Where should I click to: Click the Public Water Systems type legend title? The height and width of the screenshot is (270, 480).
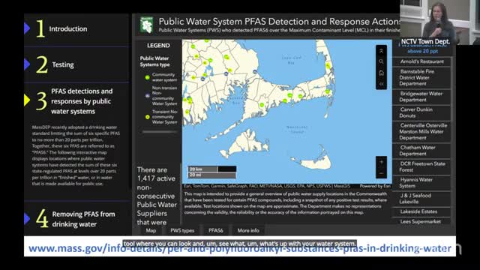(154, 61)
